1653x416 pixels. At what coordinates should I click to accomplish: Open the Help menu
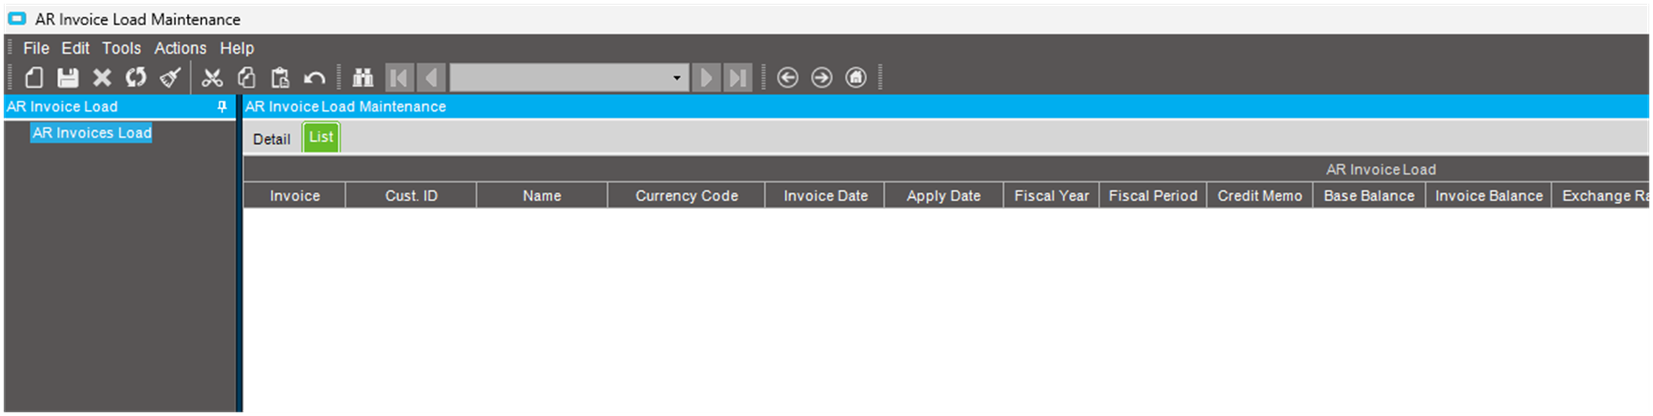(237, 48)
